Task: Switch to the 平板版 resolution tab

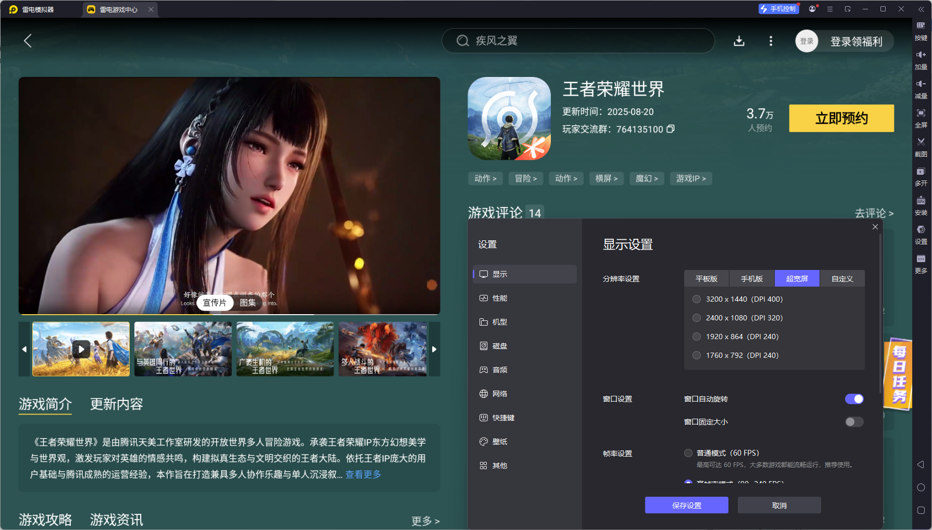Action: (707, 279)
